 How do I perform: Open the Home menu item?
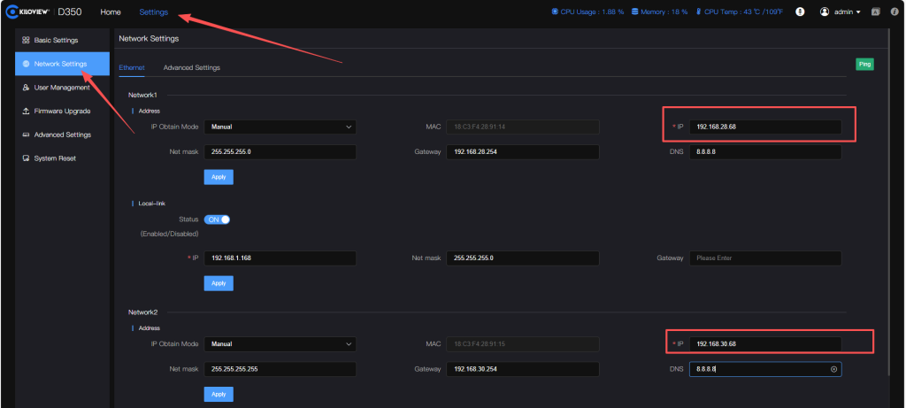[111, 12]
